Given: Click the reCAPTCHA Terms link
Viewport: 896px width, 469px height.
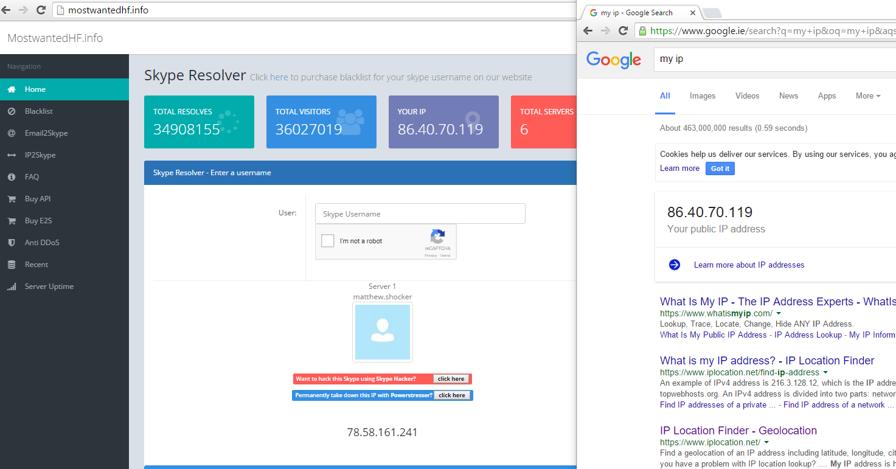Looking at the screenshot, I should click(445, 255).
